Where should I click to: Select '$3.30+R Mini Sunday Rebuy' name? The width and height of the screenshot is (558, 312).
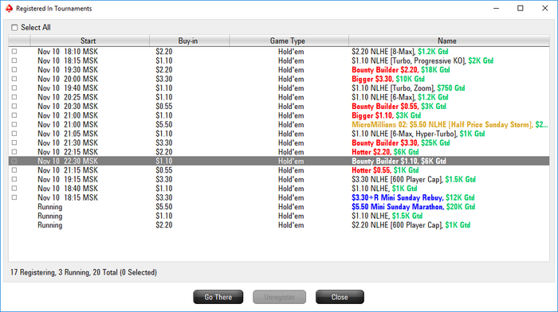pos(398,197)
